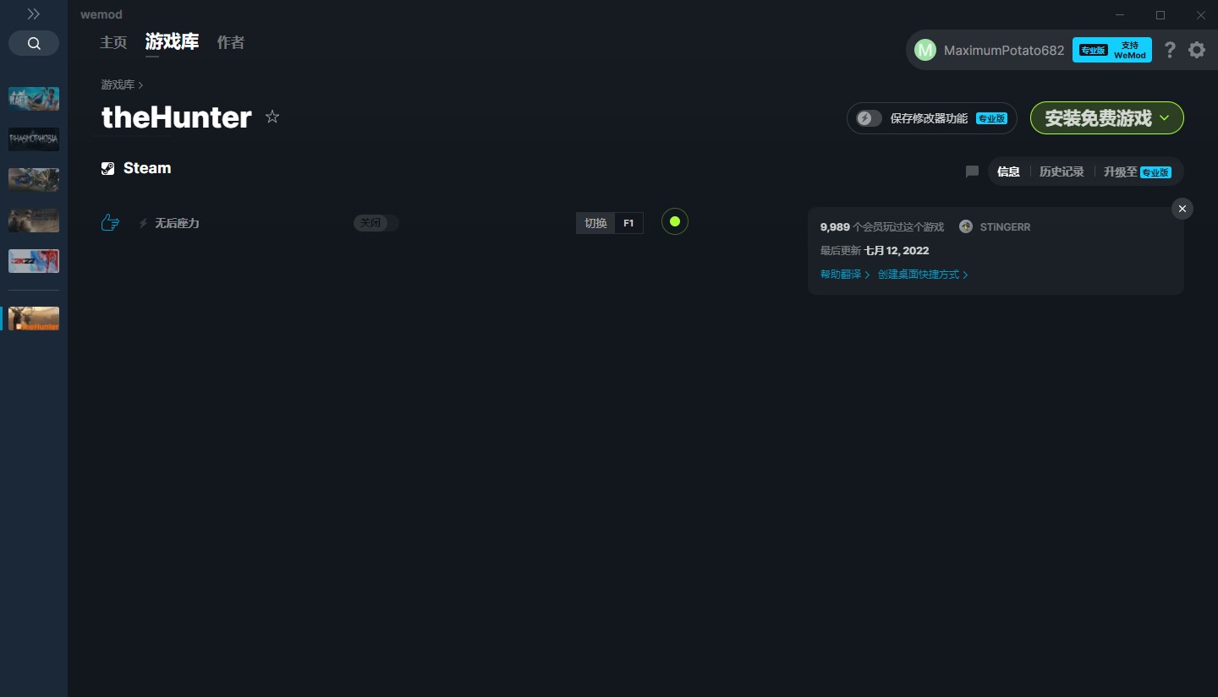Expand the sidebar with double chevron
1218x697 pixels.
[x=34, y=14]
